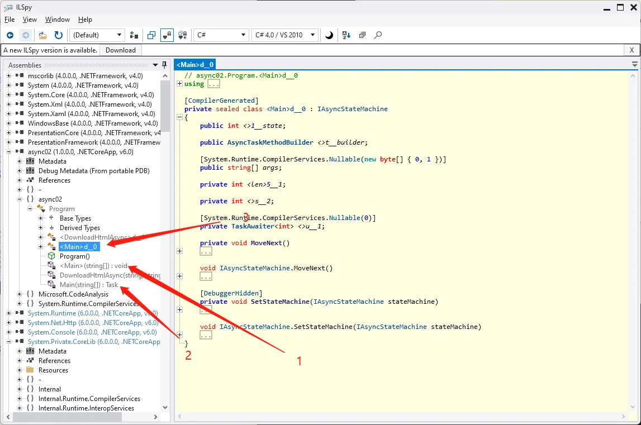
Task: Reload all assemblies with the refresh icon
Action: click(59, 35)
